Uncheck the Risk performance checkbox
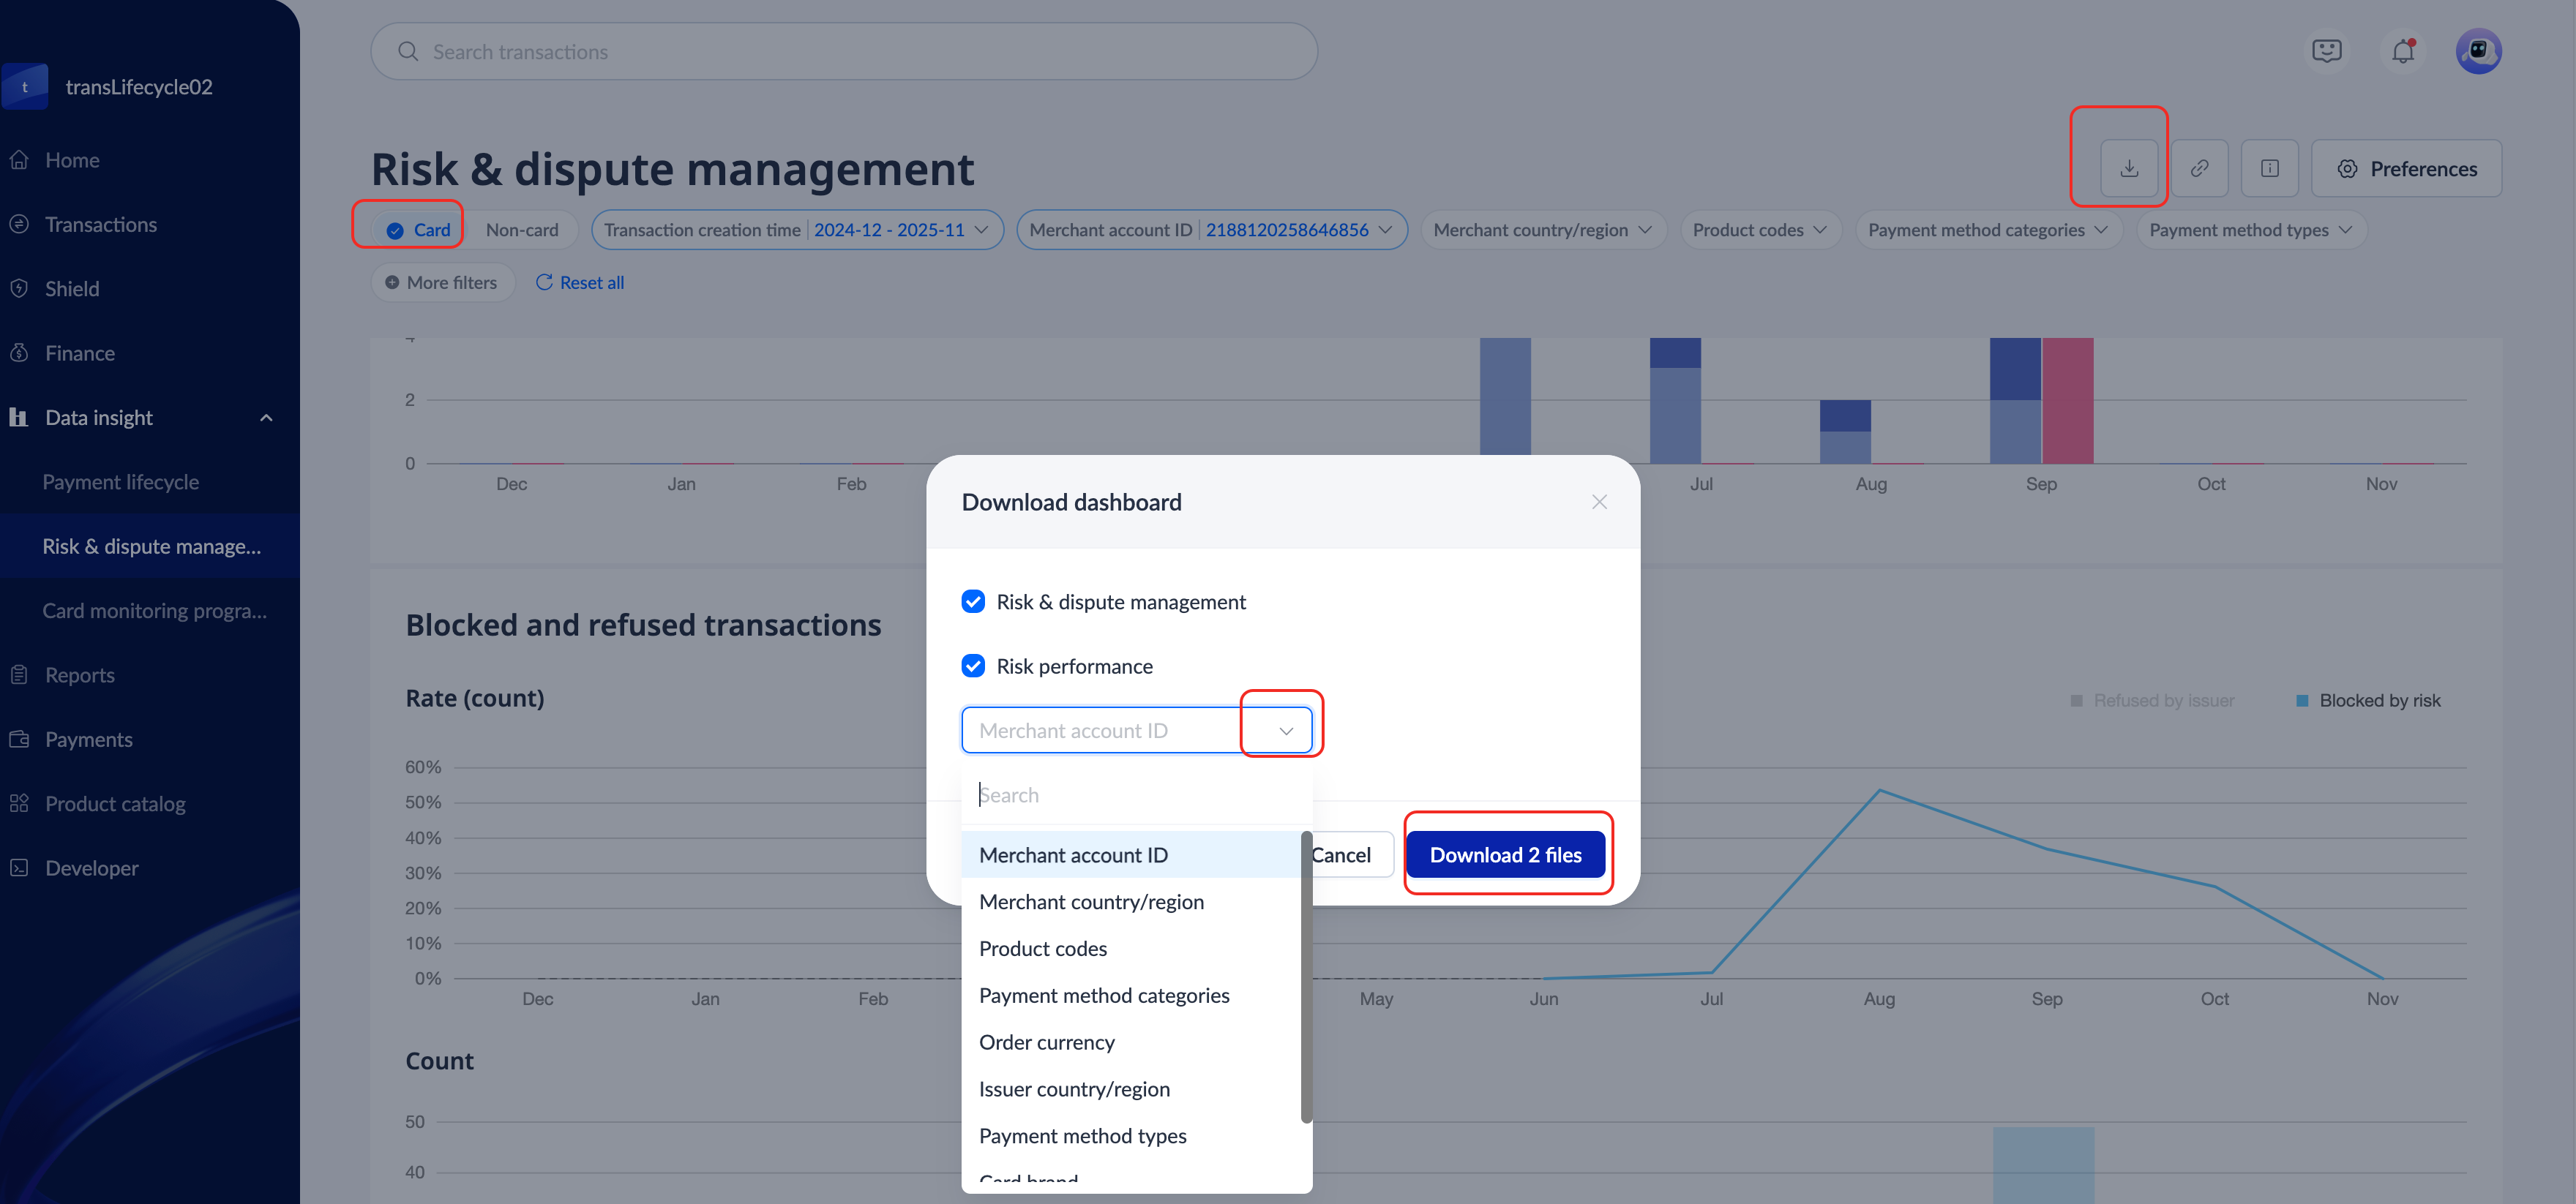The image size is (2576, 1204). click(x=972, y=666)
